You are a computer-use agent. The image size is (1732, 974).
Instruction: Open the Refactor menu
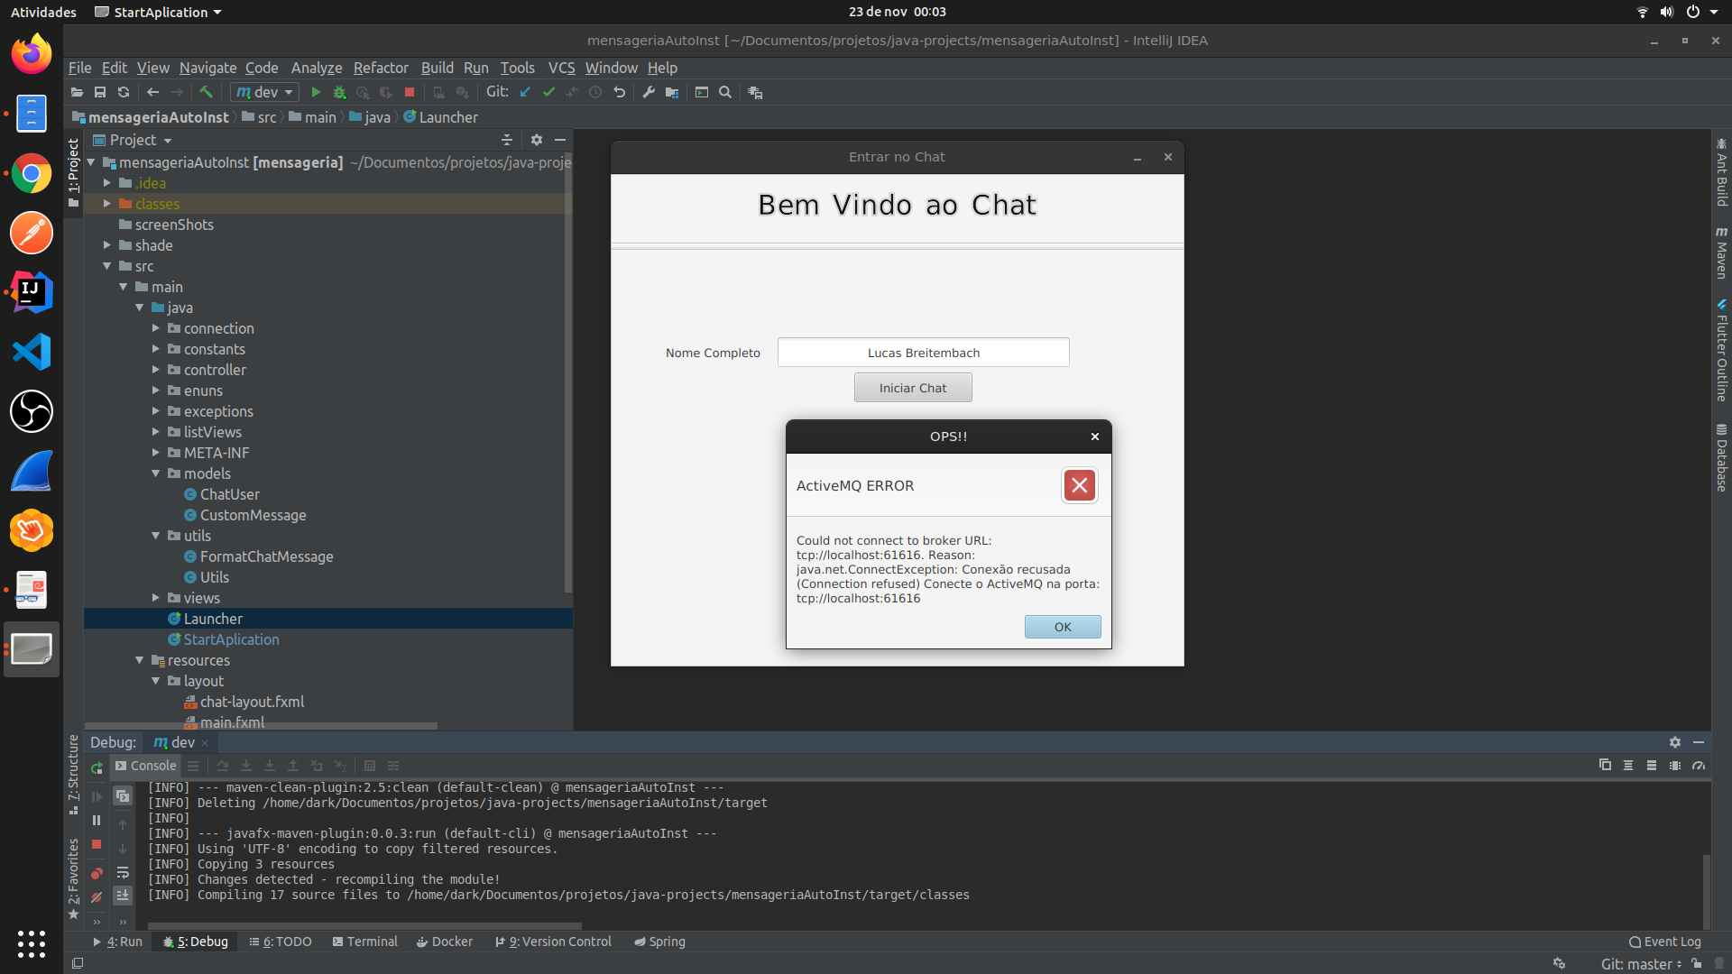(x=380, y=68)
